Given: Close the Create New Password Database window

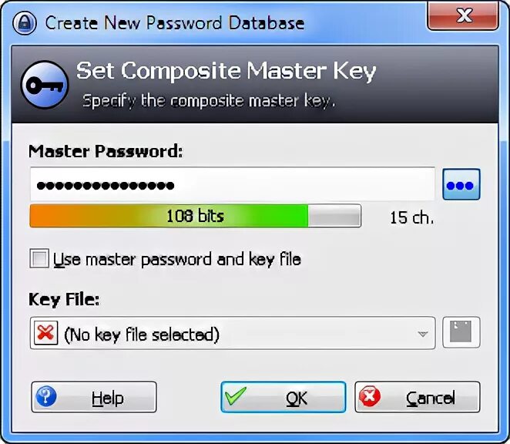Looking at the screenshot, I should tap(463, 15).
